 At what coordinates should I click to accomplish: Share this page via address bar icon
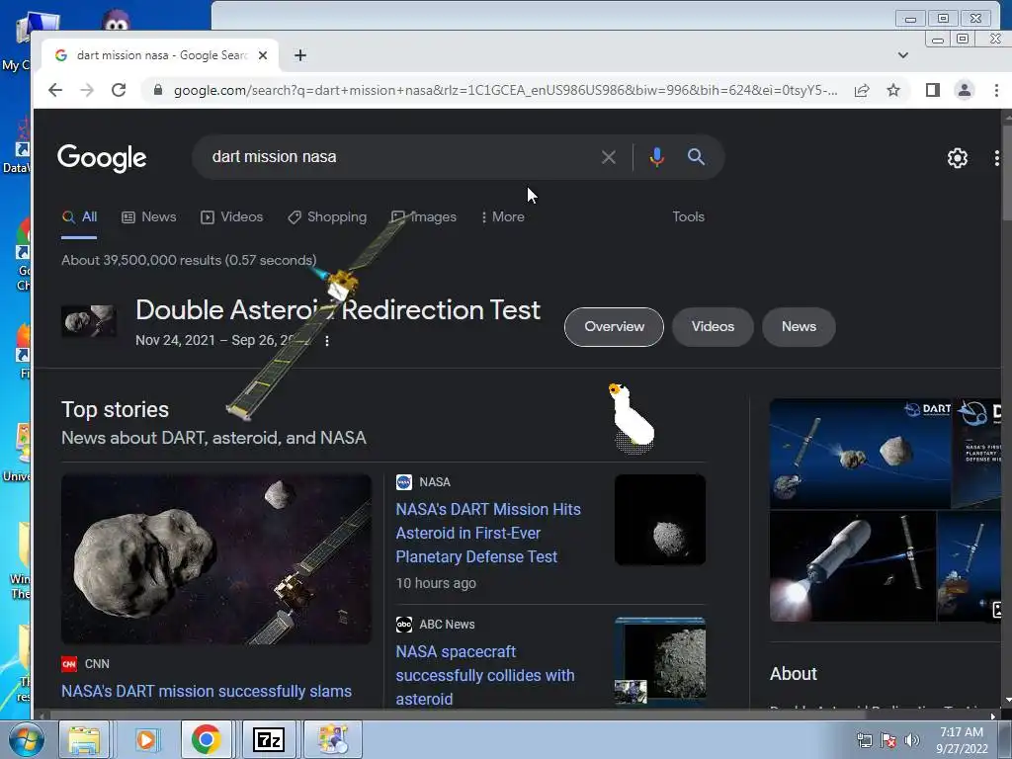tap(862, 90)
